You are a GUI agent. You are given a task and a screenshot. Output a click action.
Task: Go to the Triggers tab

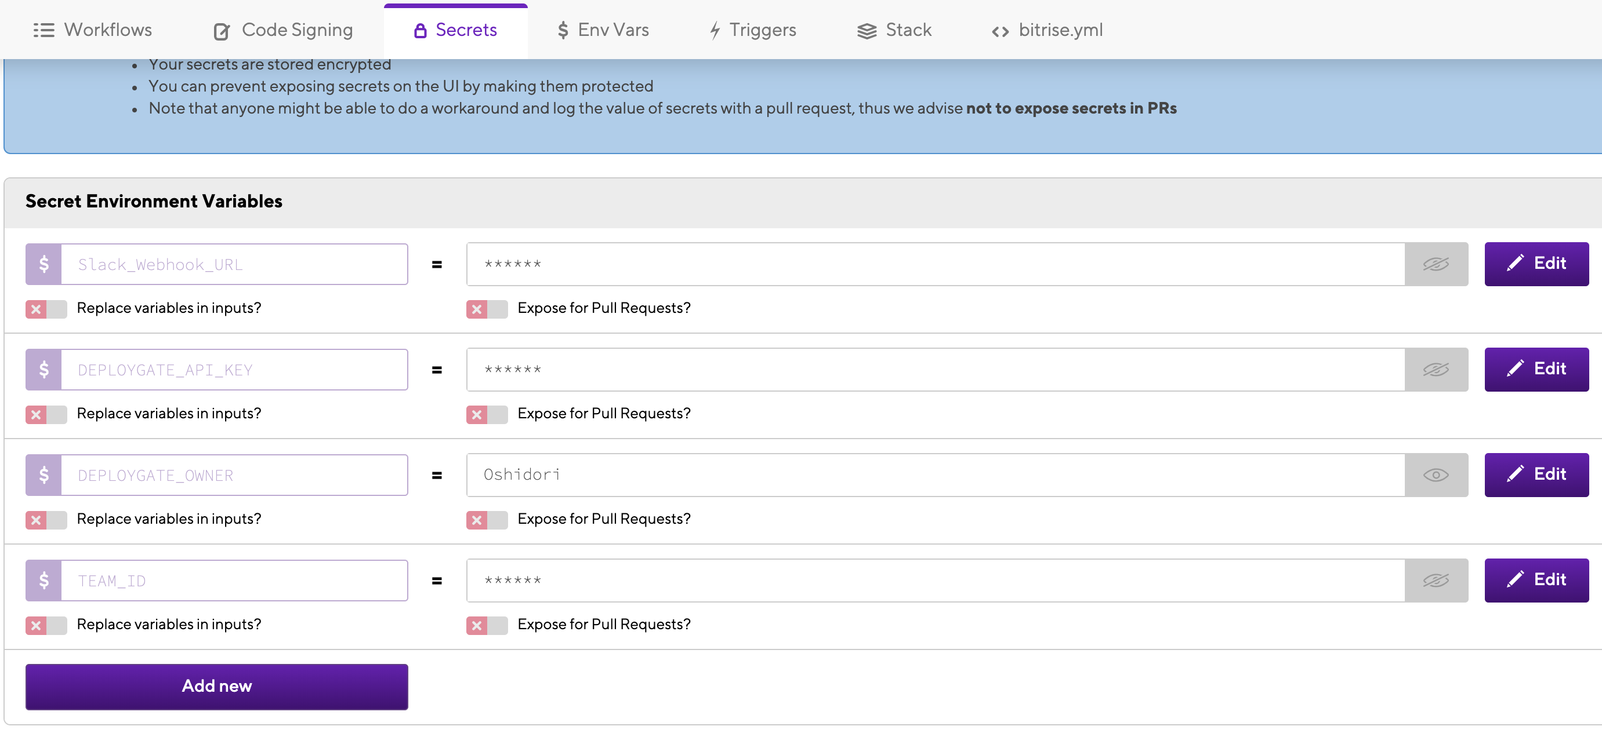[x=752, y=30]
